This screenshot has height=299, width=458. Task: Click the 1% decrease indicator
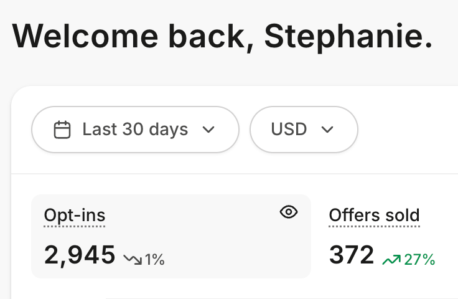pos(144,260)
